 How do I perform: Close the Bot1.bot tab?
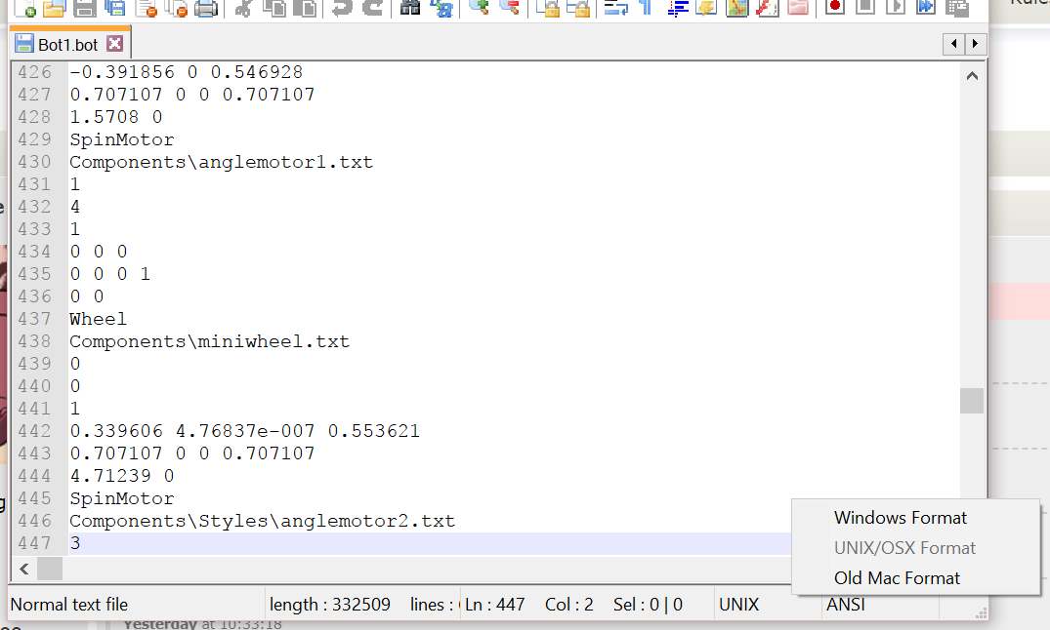pyautogui.click(x=115, y=45)
